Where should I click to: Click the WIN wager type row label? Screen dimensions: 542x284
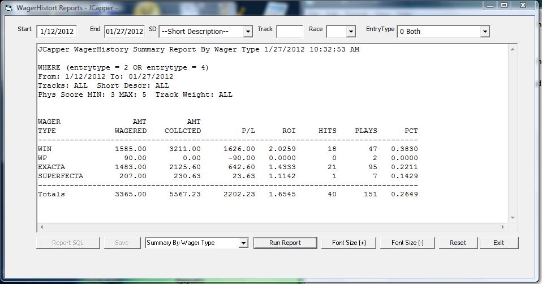tap(45, 149)
